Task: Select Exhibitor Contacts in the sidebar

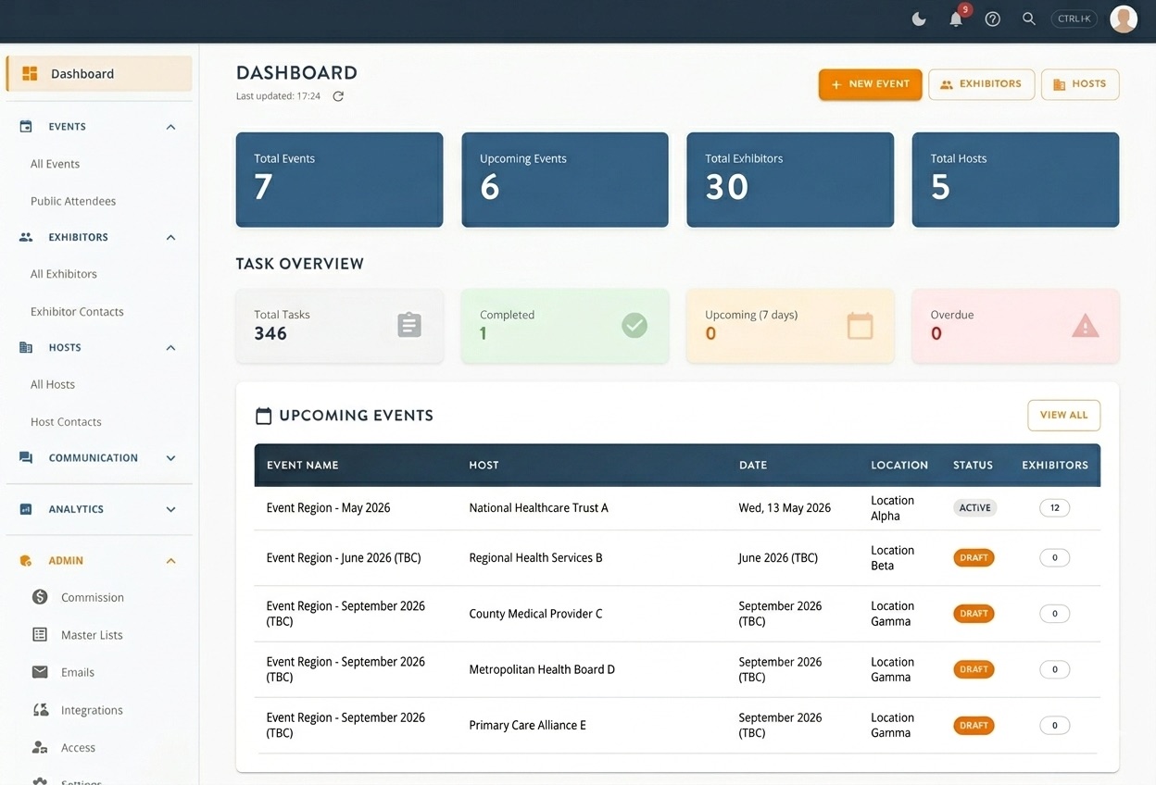Action: click(x=77, y=311)
